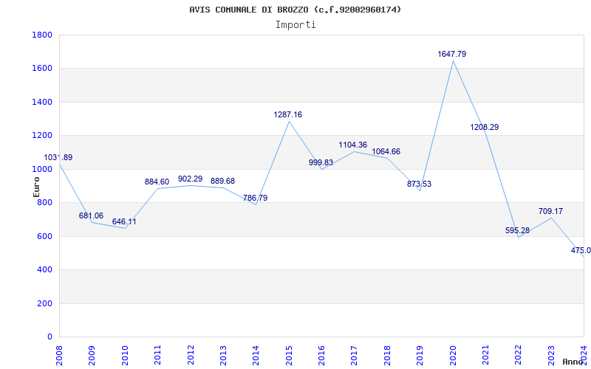Click the 1600 y-axis tick label

point(42,69)
